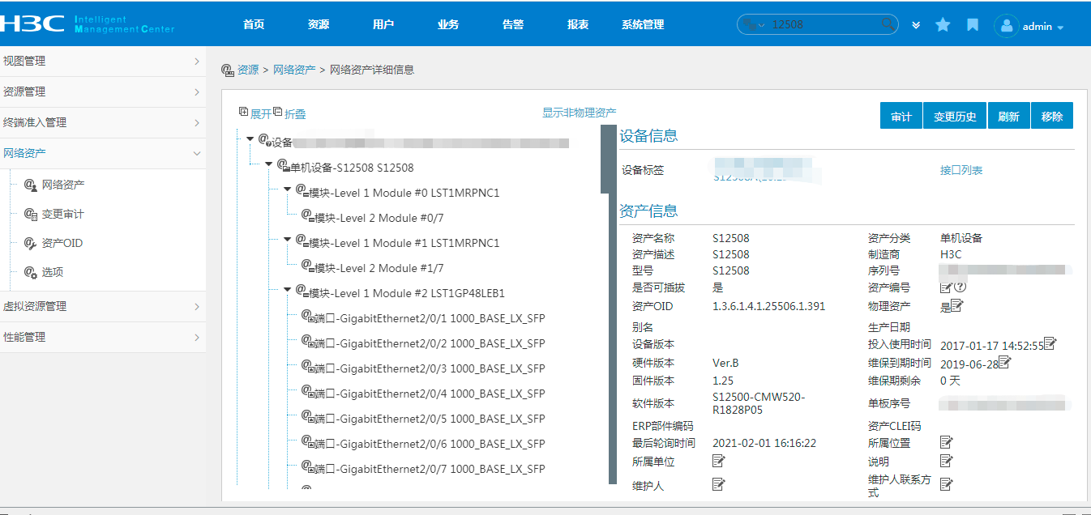The width and height of the screenshot is (1091, 515).
Task: Expand the double-chevron advanced search arrow
Action: tap(916, 25)
